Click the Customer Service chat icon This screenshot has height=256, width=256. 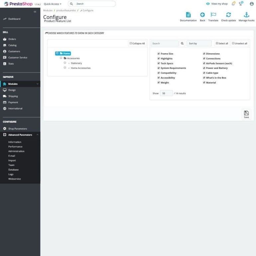[5, 58]
